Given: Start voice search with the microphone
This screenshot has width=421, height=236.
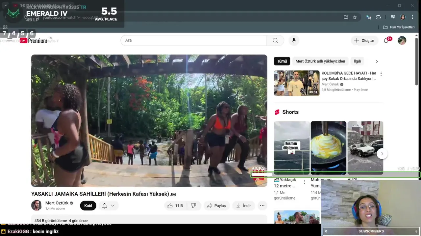Looking at the screenshot, I should (x=294, y=40).
